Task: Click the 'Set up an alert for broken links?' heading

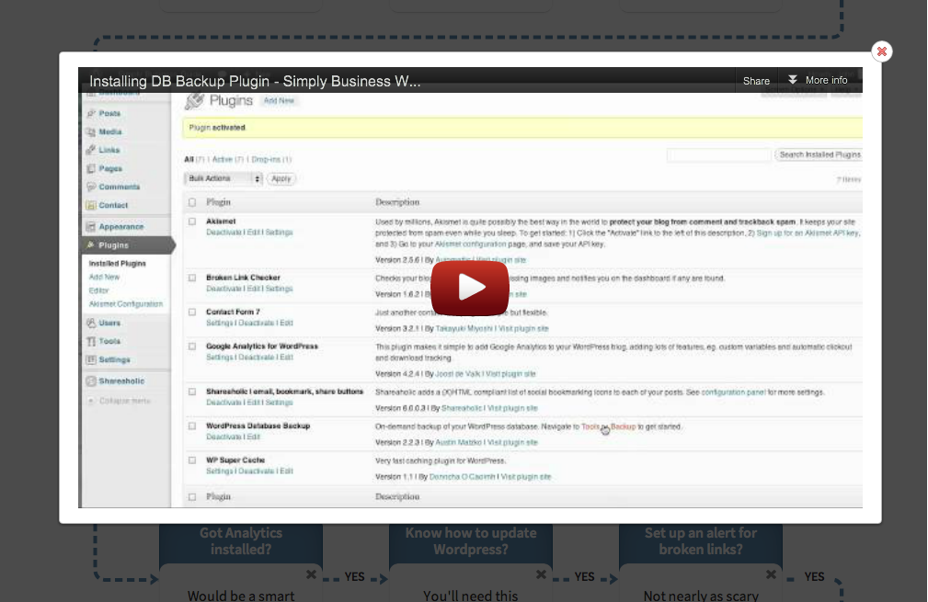Action: [701, 541]
